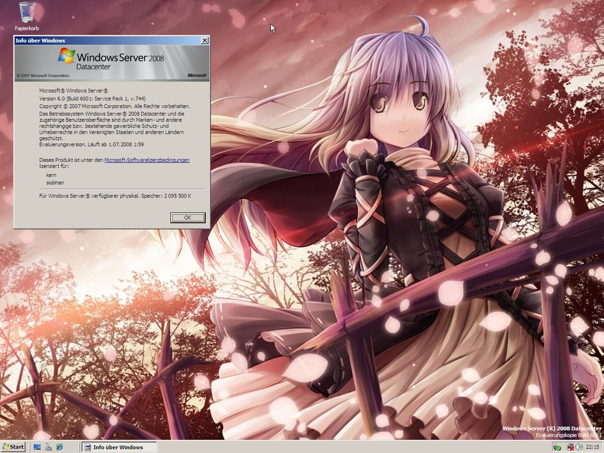Click the Safely Remove Hardware tray icon
The width and height of the screenshot is (604, 453).
click(x=557, y=447)
